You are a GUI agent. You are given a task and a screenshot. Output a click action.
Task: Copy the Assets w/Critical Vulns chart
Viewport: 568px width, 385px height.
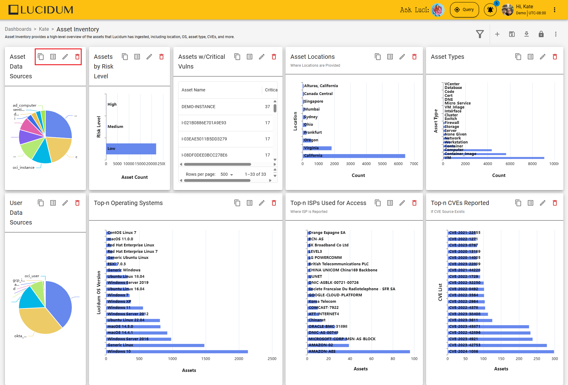[x=237, y=57]
